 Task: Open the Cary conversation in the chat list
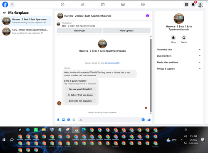pos(26,31)
